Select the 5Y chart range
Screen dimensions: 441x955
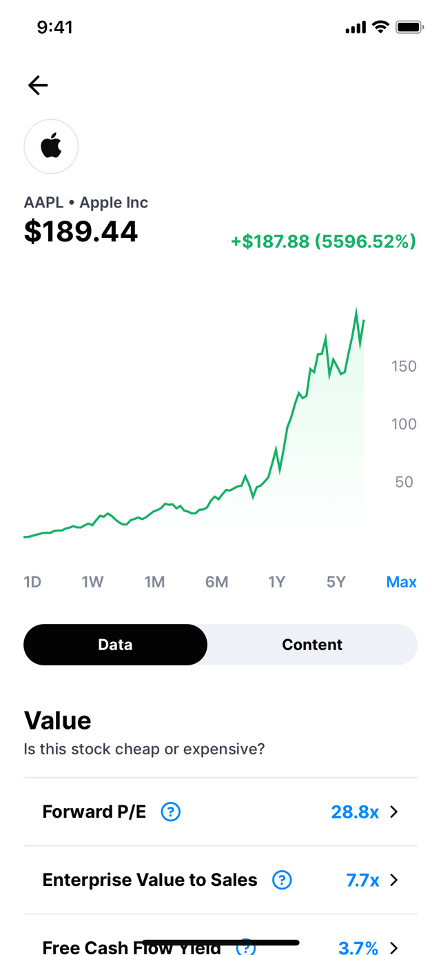click(x=336, y=582)
